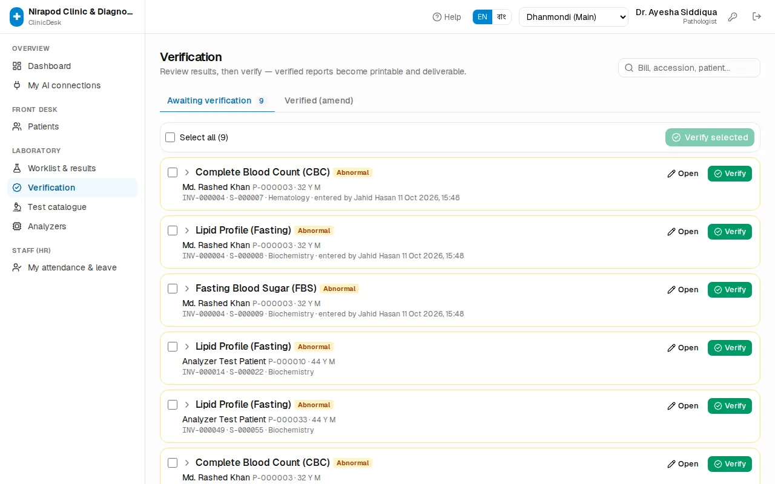Open the Dhanmondi (Main) branch dropdown
This screenshot has width=775, height=484.
(x=573, y=17)
